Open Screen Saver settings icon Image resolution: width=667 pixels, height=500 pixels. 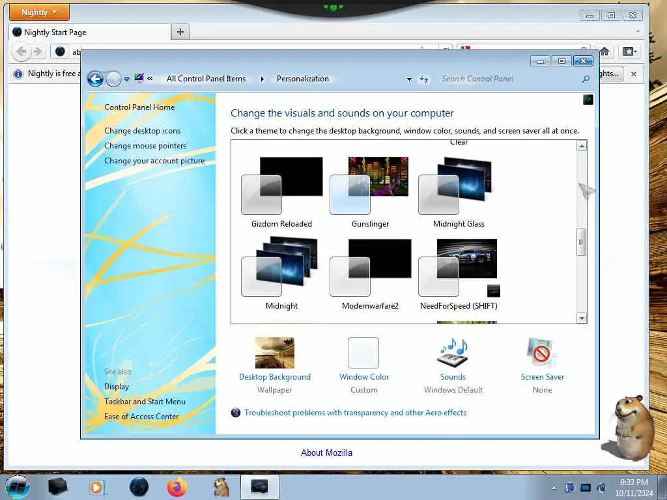tap(541, 353)
